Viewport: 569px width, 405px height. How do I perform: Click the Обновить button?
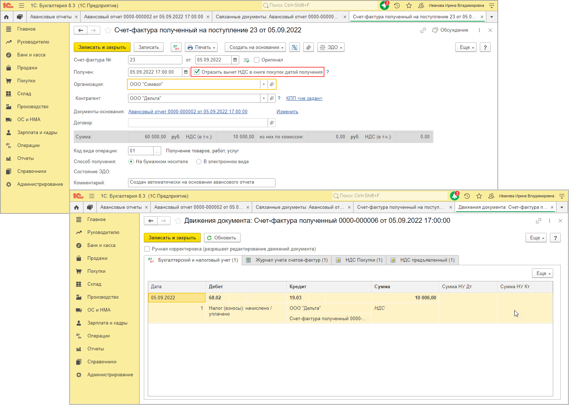click(222, 238)
